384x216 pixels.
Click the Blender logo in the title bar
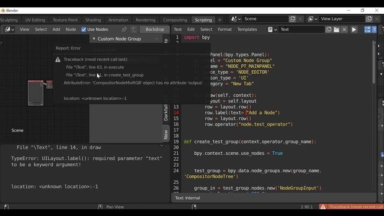pos(3,11)
